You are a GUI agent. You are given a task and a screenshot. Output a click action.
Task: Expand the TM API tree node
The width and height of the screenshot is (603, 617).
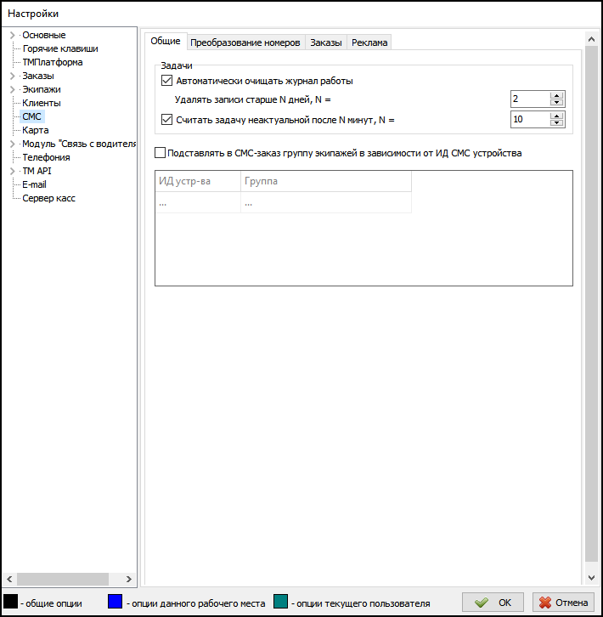[x=13, y=171]
